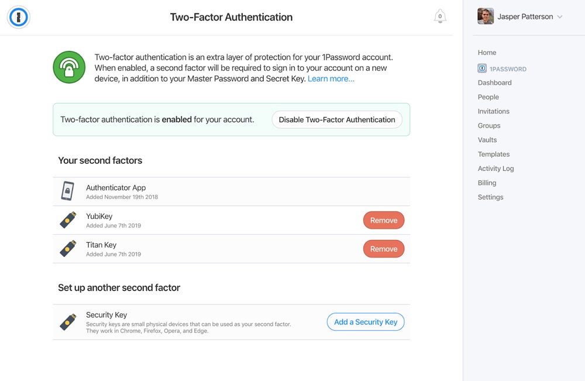Expand the Jasper Patterson account dropdown
585x381 pixels.
coord(560,17)
